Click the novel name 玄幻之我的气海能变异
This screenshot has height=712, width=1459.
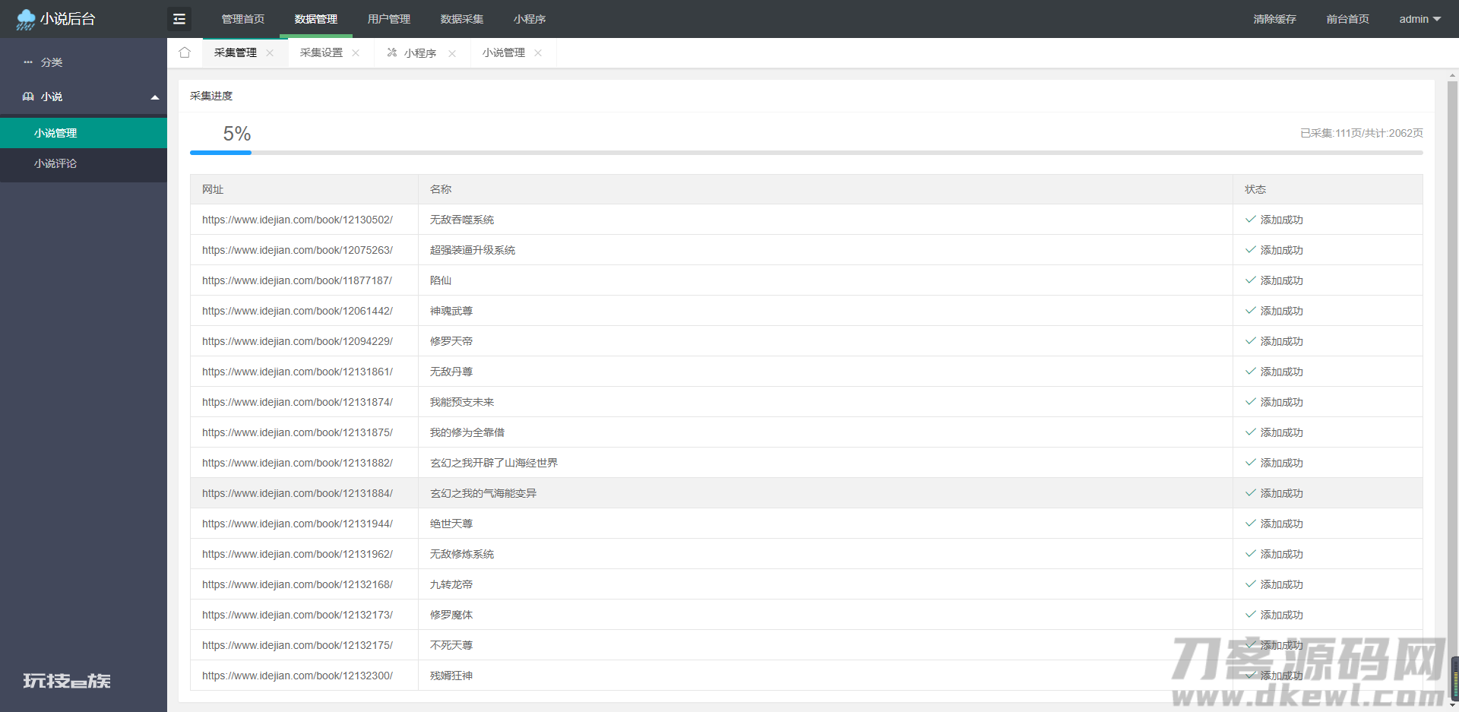click(483, 493)
